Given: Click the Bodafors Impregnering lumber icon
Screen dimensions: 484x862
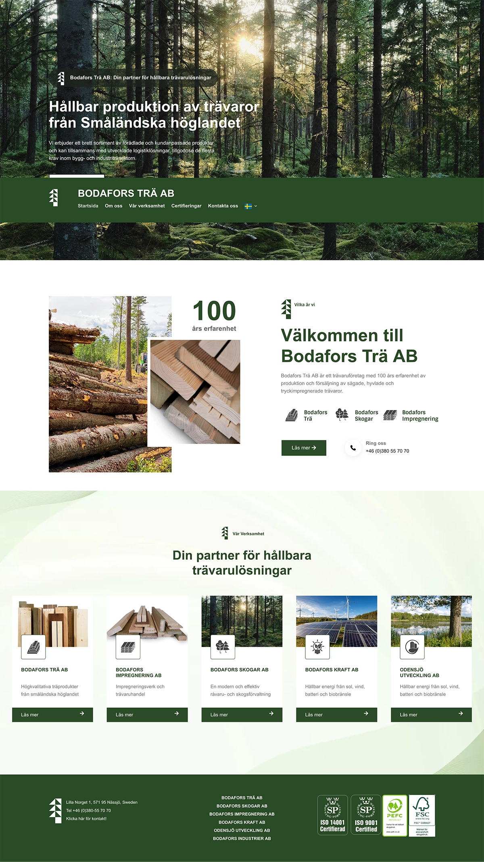Looking at the screenshot, I should click(x=390, y=415).
